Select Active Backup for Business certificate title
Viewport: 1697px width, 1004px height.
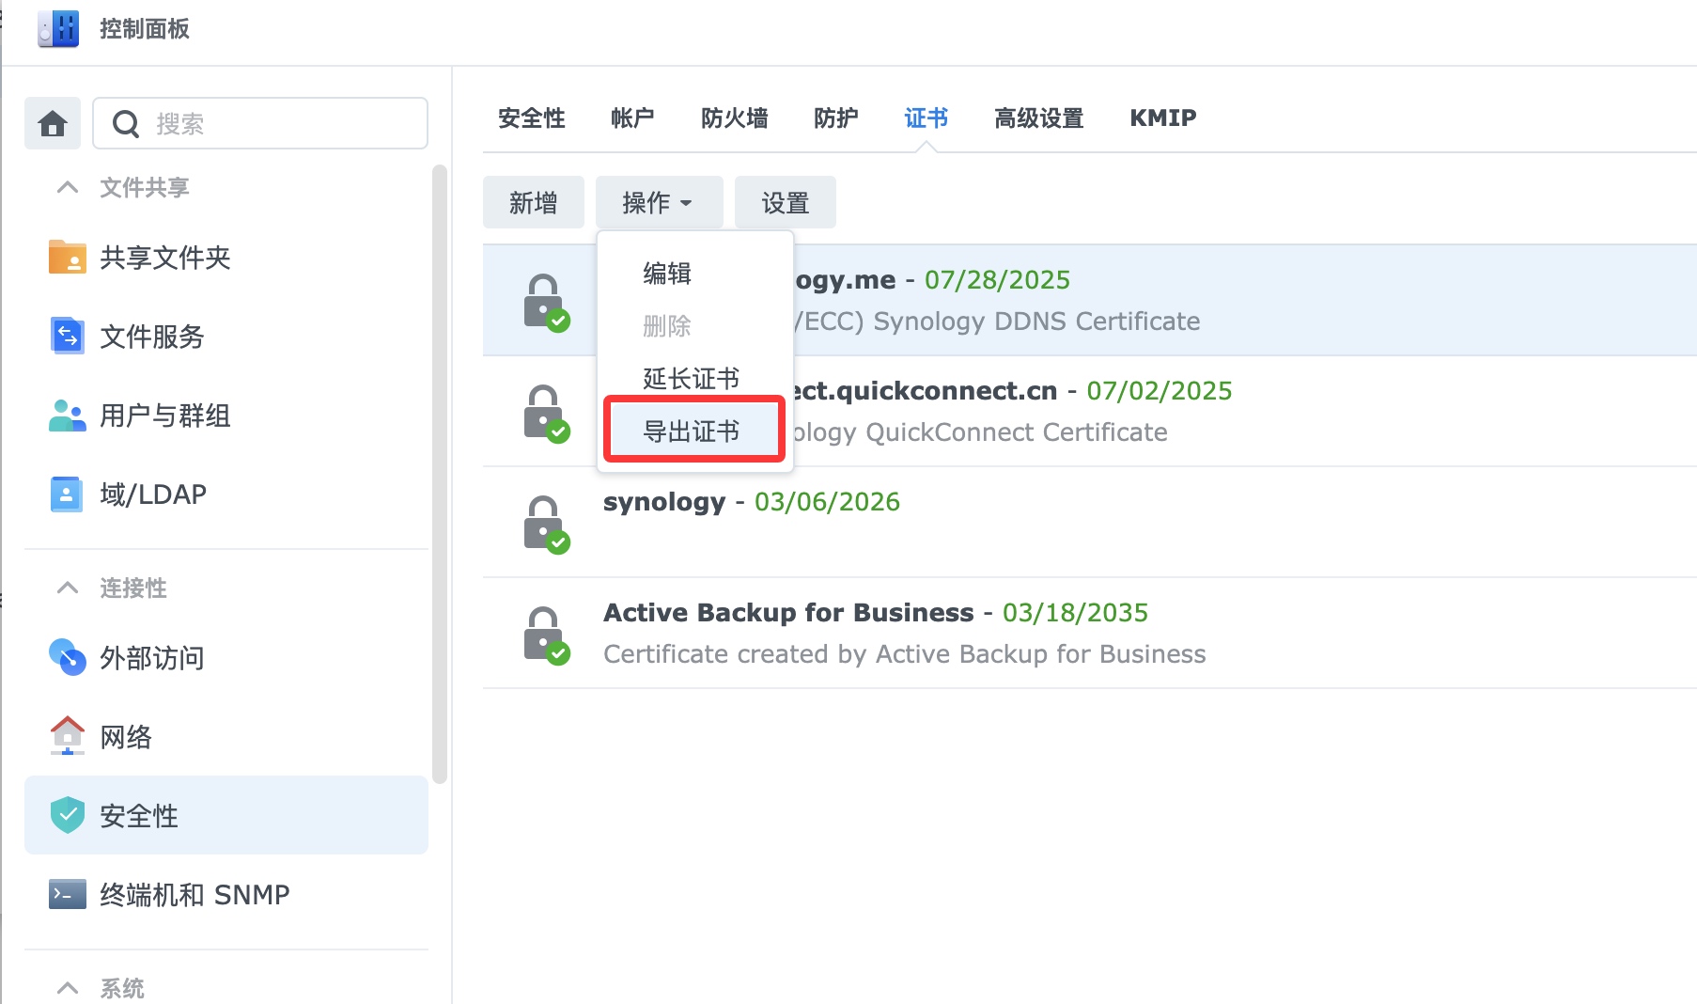pos(788,612)
